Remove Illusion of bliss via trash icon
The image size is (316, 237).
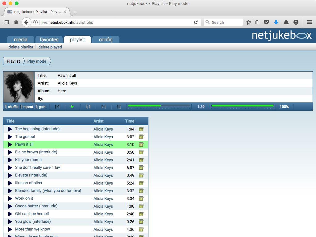(141, 183)
